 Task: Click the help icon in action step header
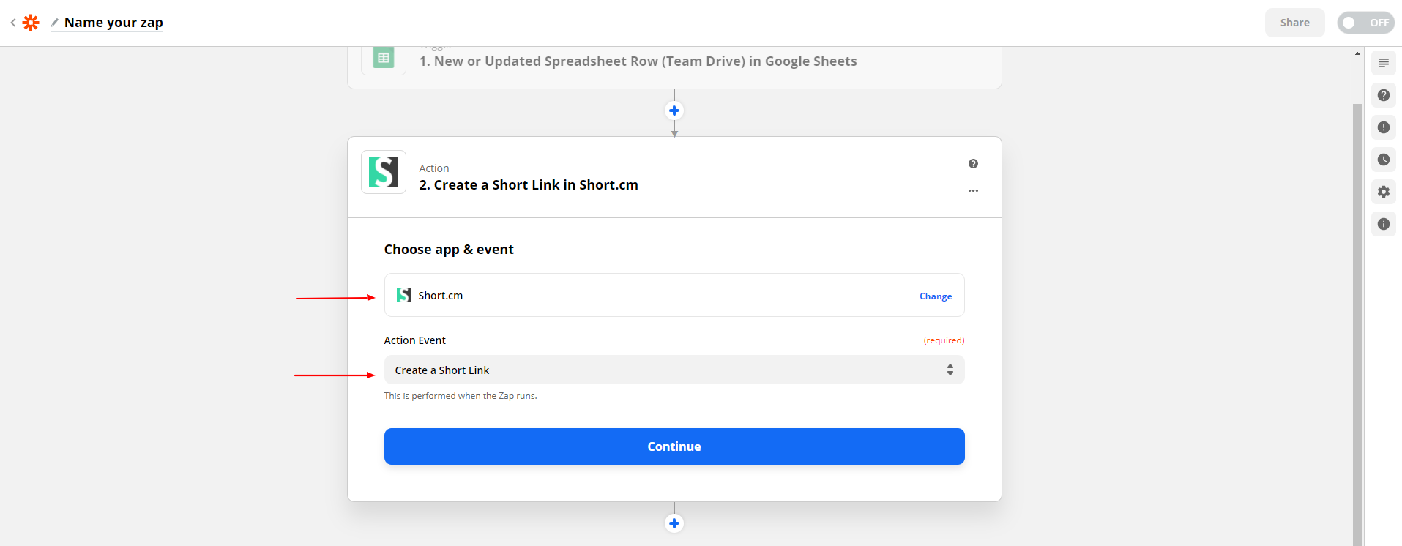(x=973, y=164)
